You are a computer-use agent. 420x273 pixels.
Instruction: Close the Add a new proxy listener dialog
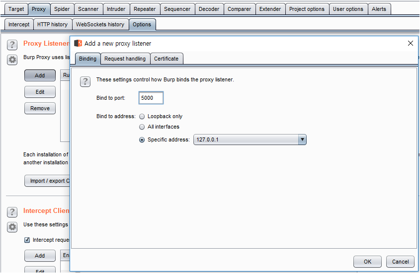pyautogui.click(x=411, y=43)
